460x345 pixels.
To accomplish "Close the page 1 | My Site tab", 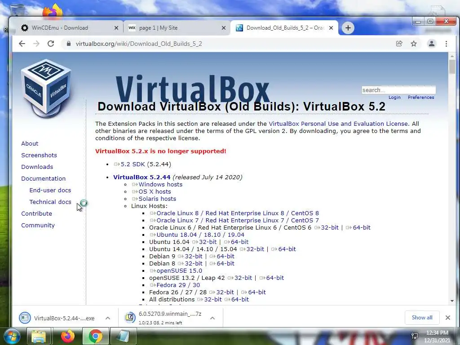I will coord(224,28).
